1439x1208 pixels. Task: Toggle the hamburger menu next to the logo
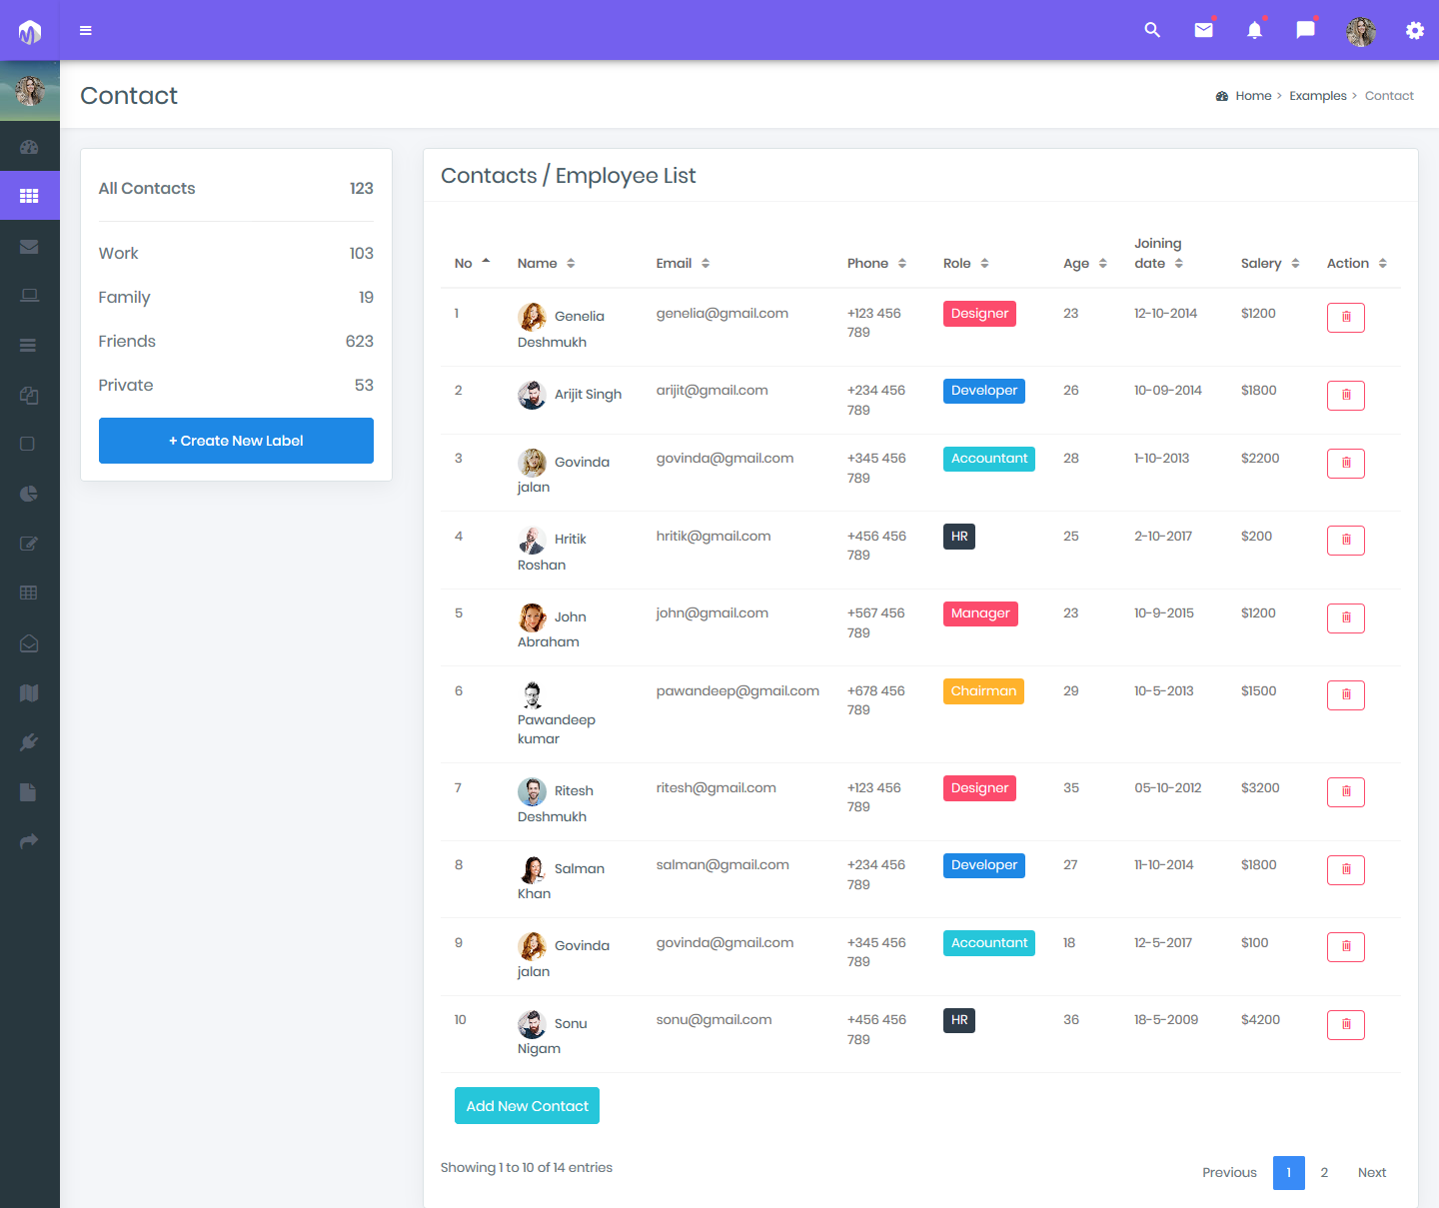(x=86, y=30)
